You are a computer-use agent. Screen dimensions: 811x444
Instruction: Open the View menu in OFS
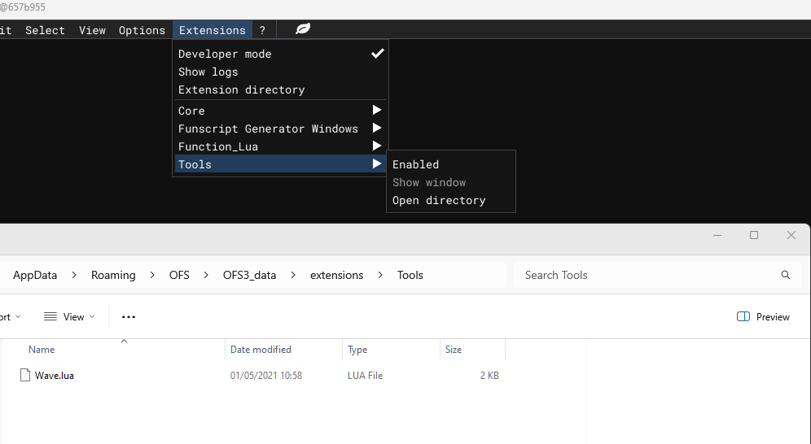(x=92, y=30)
